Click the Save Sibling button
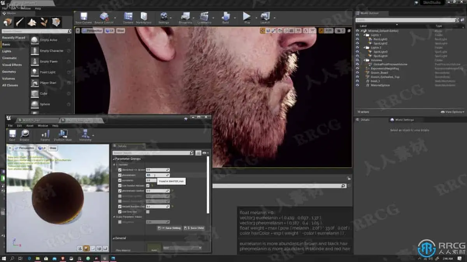Viewport: 467px width, 262px height. [169, 228]
